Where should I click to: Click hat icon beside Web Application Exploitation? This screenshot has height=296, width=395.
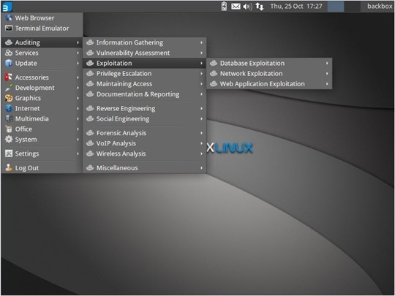pyautogui.click(x=214, y=83)
